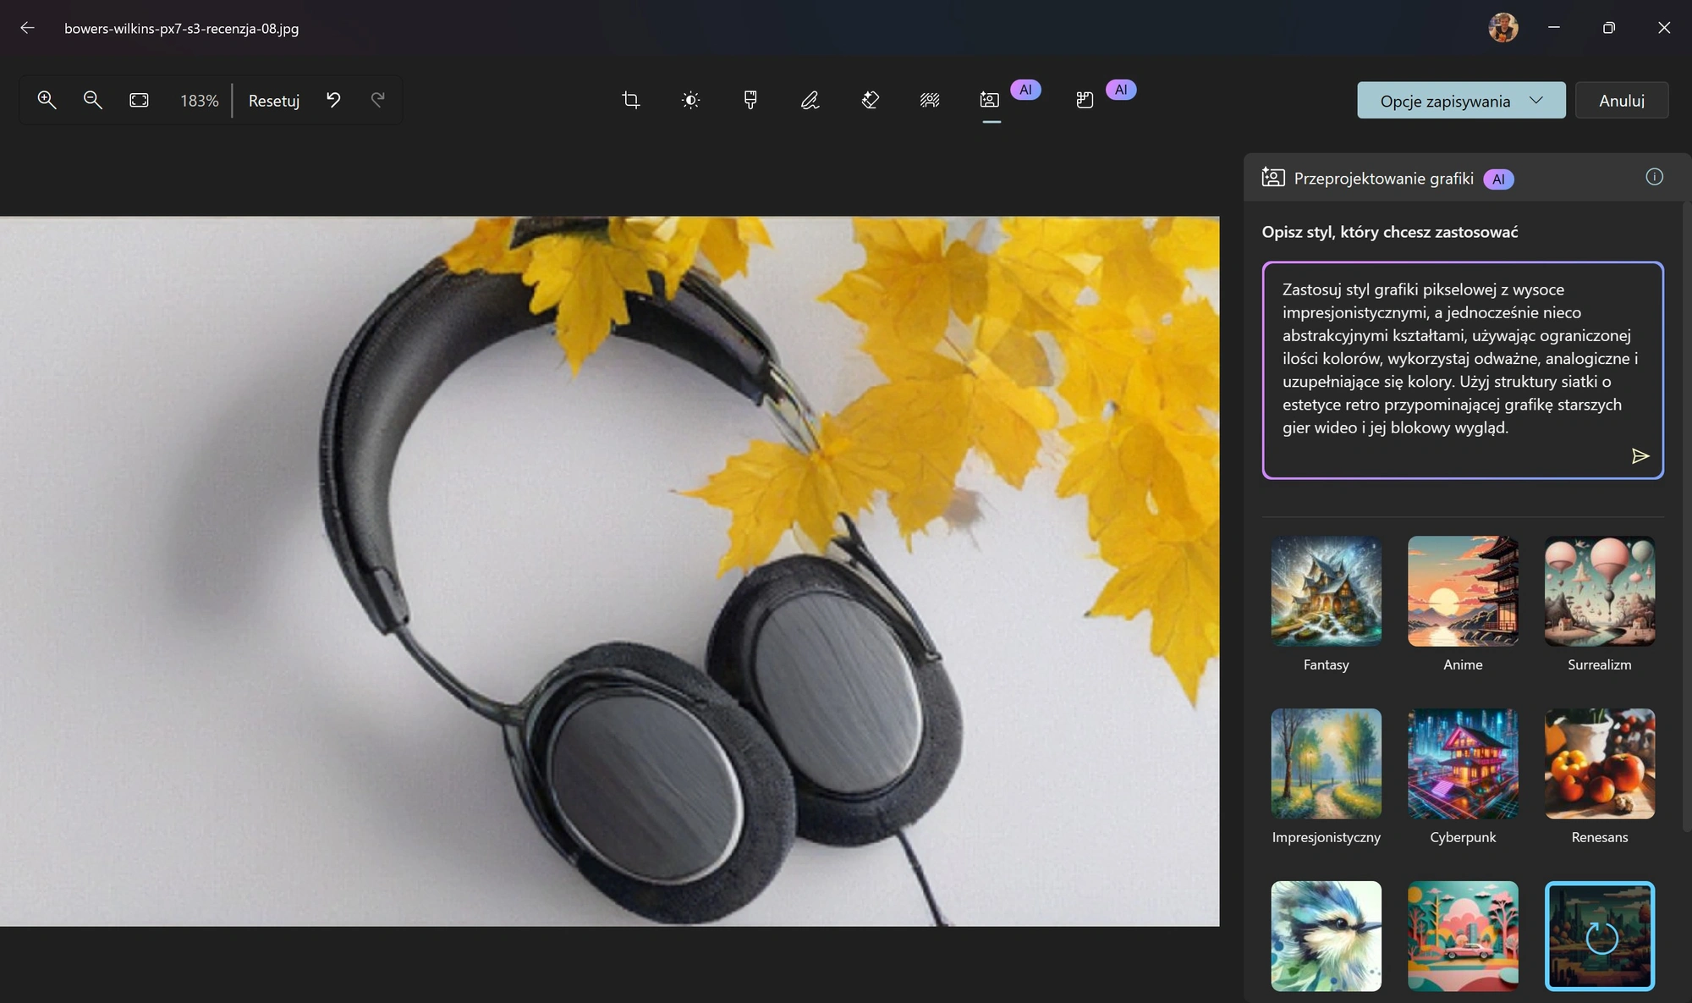The height and width of the screenshot is (1003, 1692).
Task: Click the heading Opisz styl, który chcesz zastosować
Action: click(x=1390, y=232)
